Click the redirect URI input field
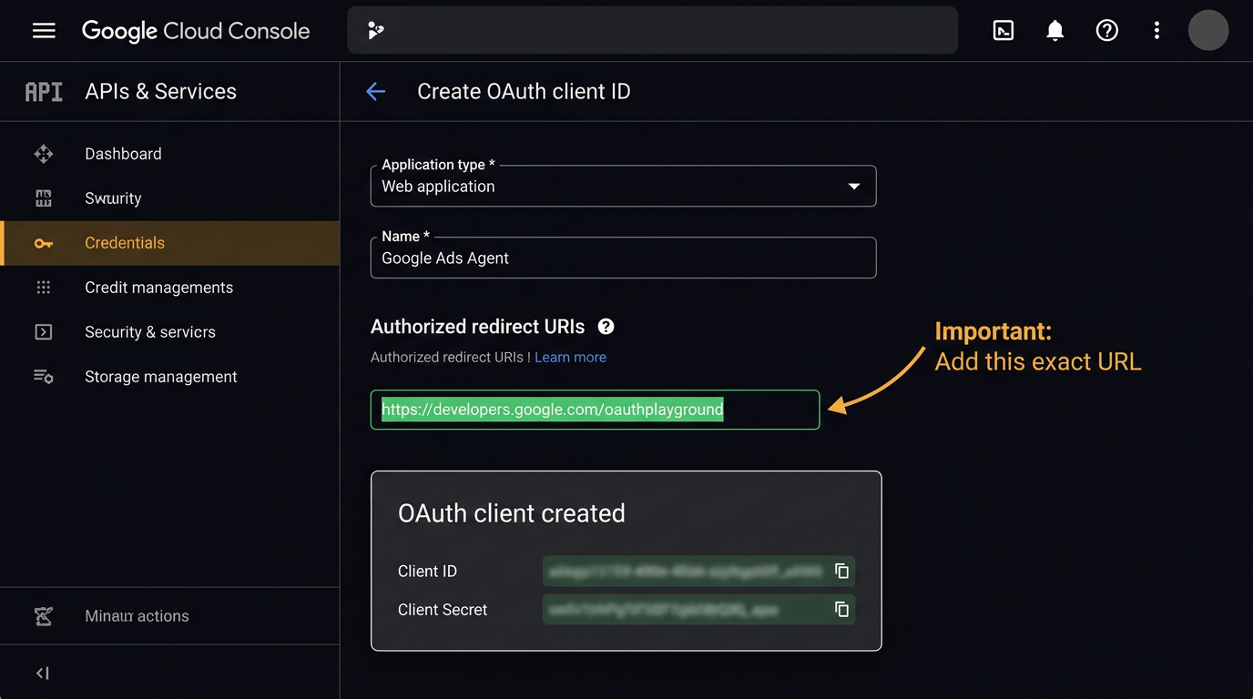Screen dimensions: 1253x699 point(594,410)
